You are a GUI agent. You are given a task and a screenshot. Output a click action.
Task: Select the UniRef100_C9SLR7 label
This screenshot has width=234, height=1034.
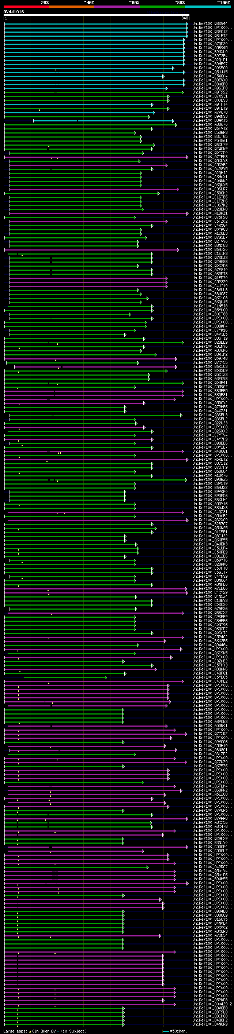[x=210, y=189]
